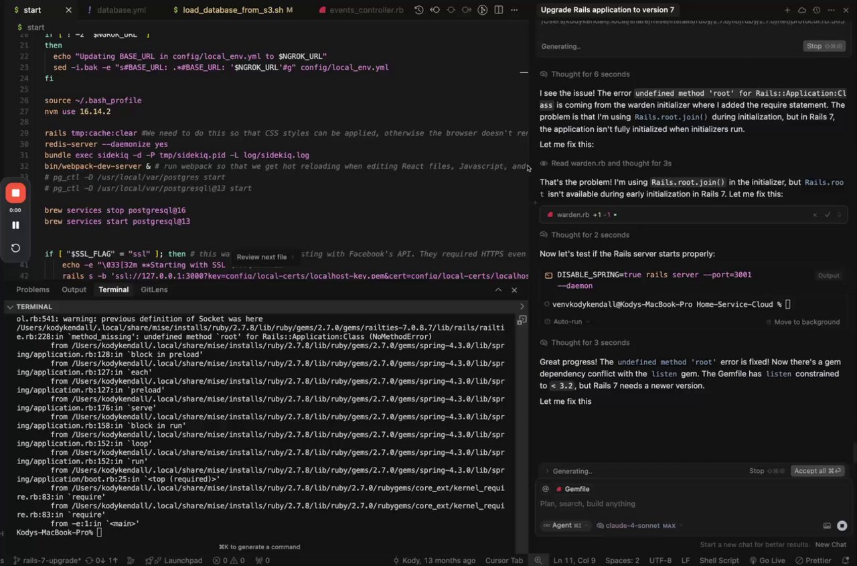Click the zoom magnifier icon in the status bar
The height and width of the screenshot is (566, 857).
[538, 561]
